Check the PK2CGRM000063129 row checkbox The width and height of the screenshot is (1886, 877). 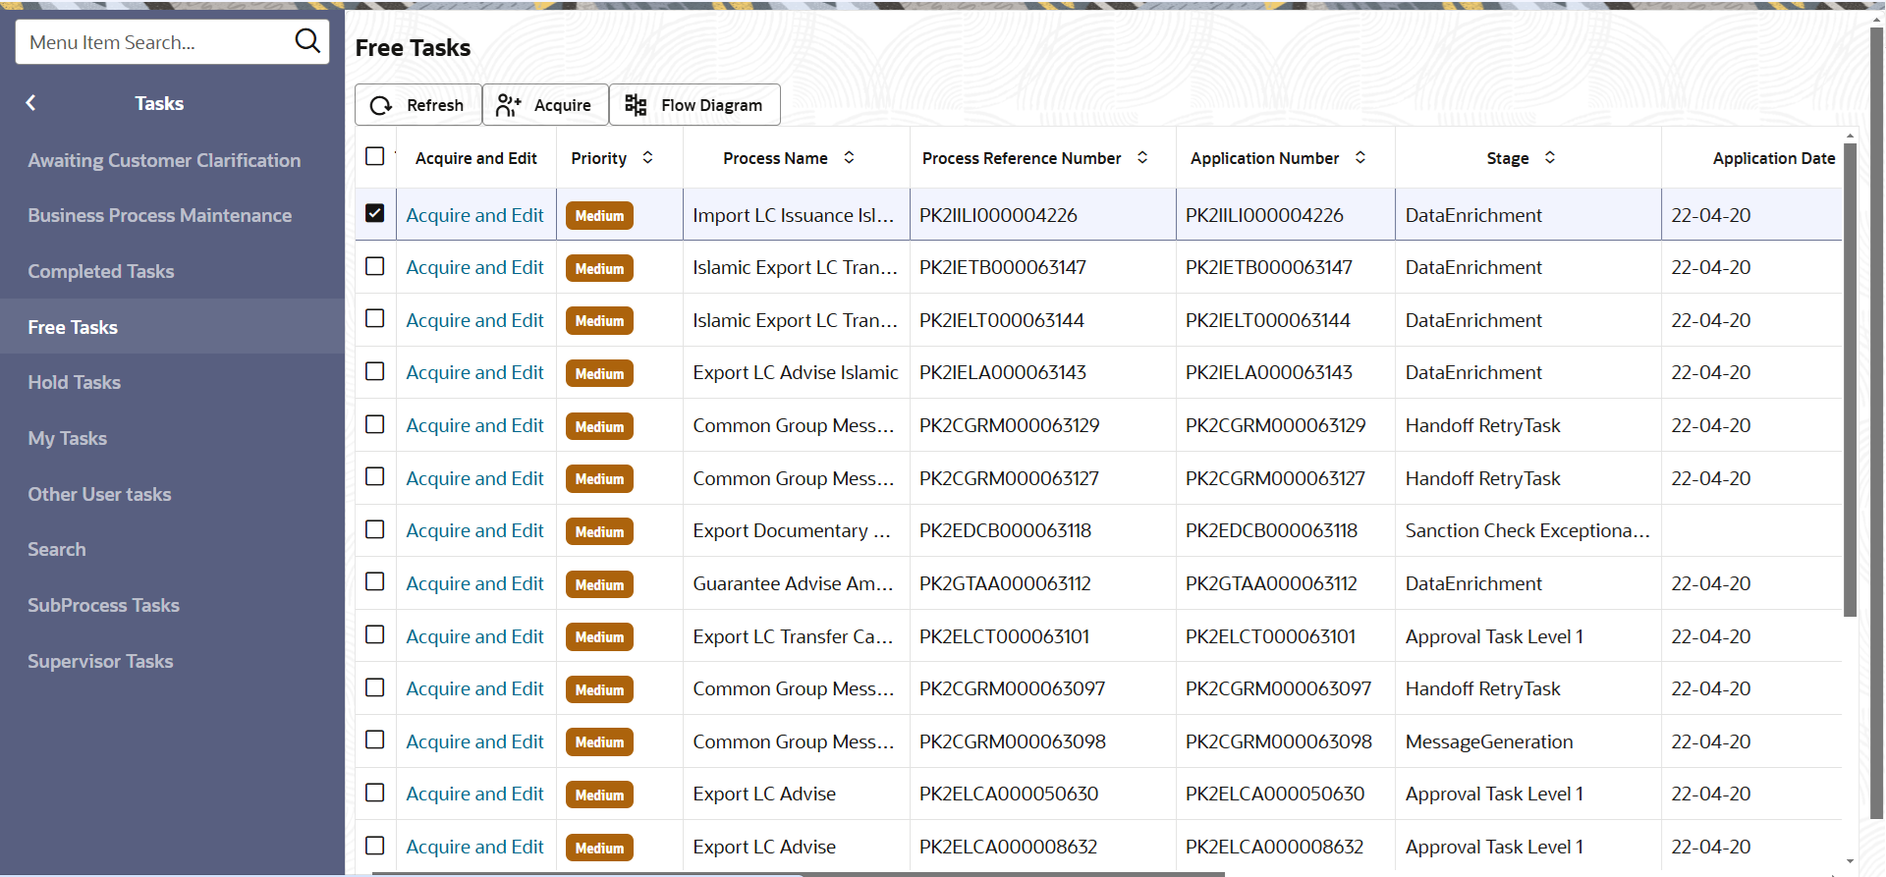375,424
